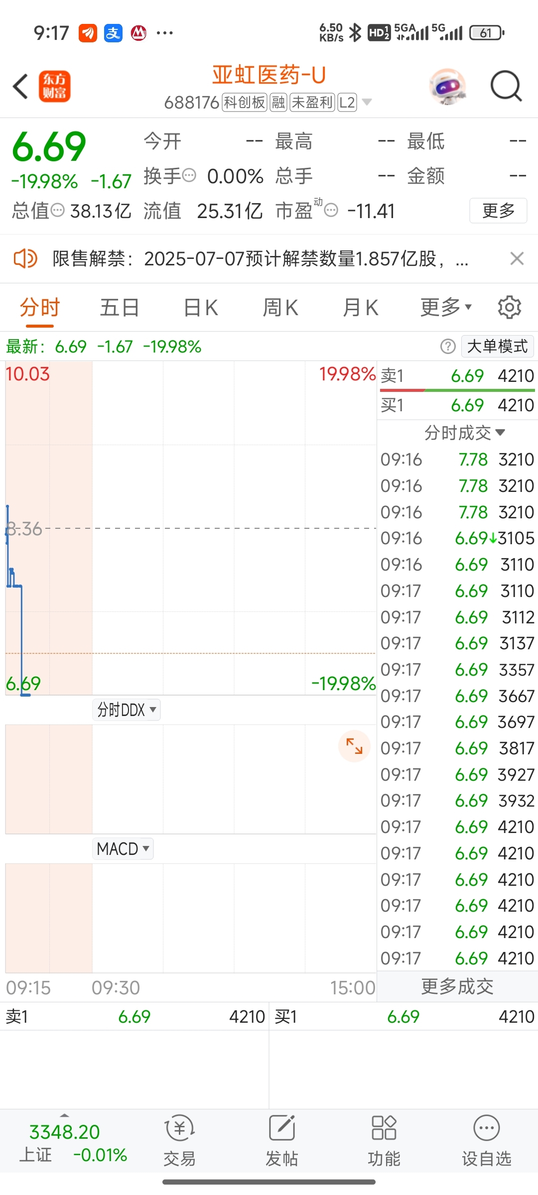The height and width of the screenshot is (1195, 538).
Task: Tap the back arrow icon
Action: (x=20, y=87)
